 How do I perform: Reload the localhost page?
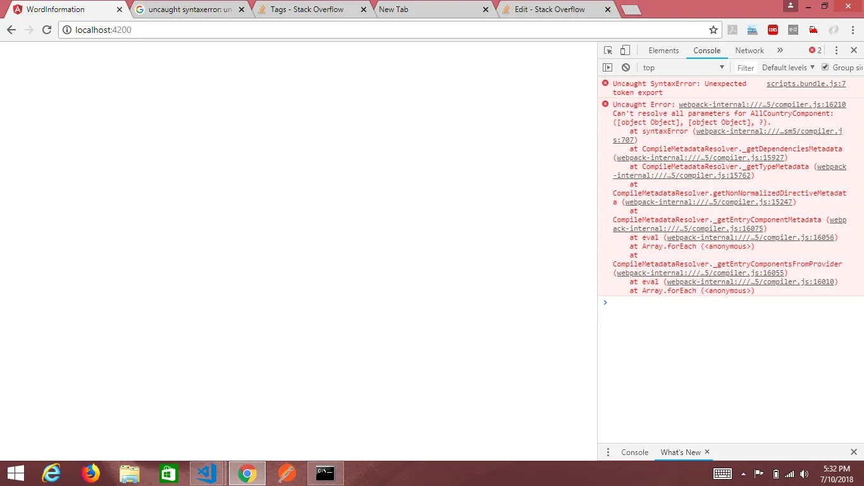47,30
